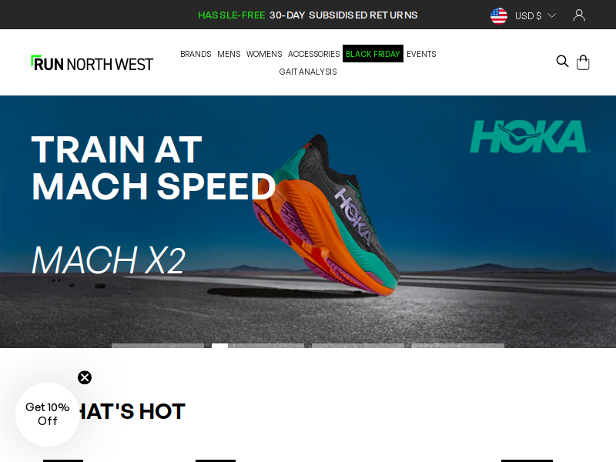Open the Accessories menu

coord(313,54)
